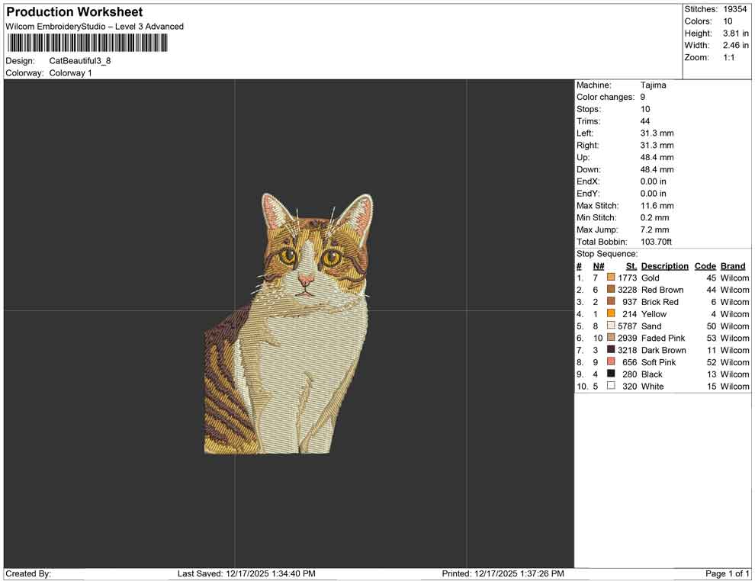Select the Red Brown thread swatch
The height and width of the screenshot is (581, 755).
coord(611,290)
